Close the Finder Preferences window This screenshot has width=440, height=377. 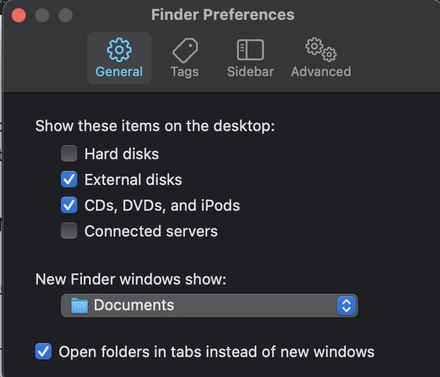click(x=19, y=15)
